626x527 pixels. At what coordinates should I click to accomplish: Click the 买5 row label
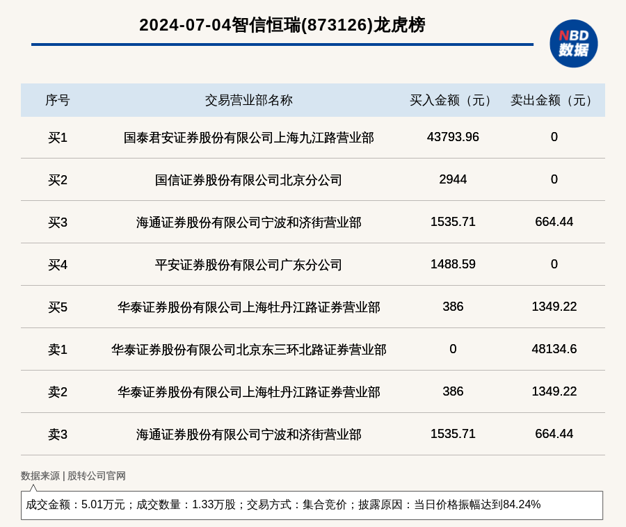click(58, 307)
